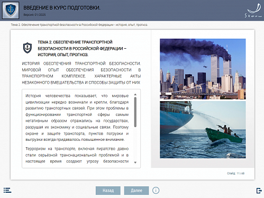Click heading 'ТЕМА 2. ОБЕСПЕЧЕНИЕ ТРАНСПОРТНОЙ'
264x198 pixels.
(75, 42)
